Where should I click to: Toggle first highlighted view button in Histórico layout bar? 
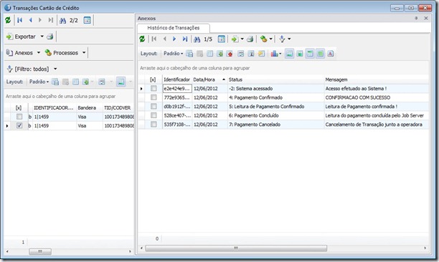click(290, 54)
